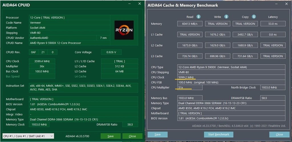Click the L2 Cache Read value 1673.9 GB/s

click(190, 45)
